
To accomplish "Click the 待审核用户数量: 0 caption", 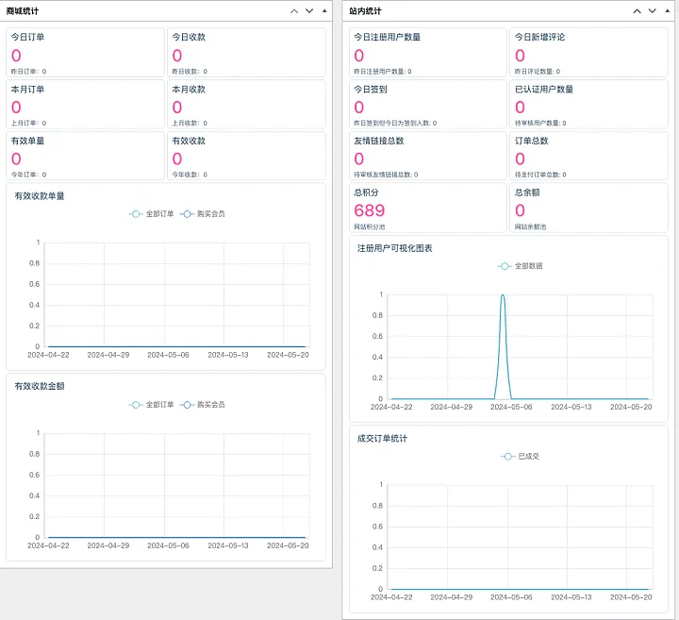I will coord(540,123).
